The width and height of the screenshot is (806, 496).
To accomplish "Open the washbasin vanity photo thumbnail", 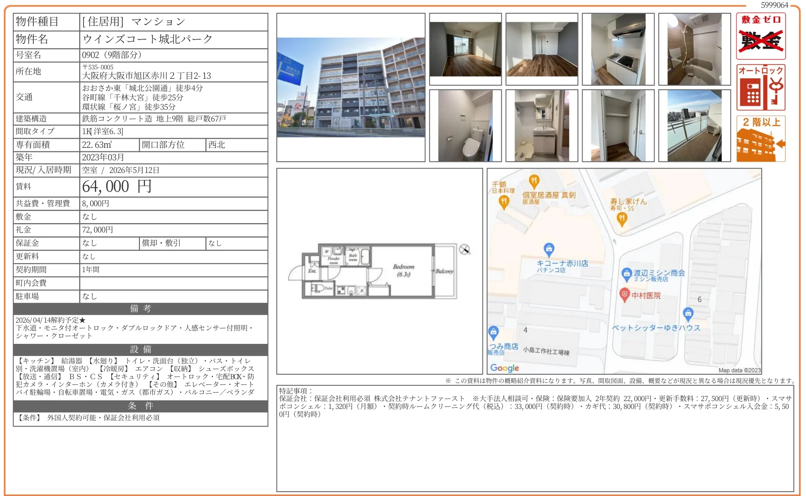I will click(541, 125).
